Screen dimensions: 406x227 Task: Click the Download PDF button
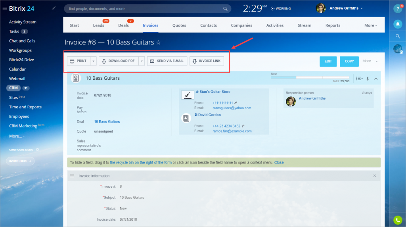tap(119, 61)
